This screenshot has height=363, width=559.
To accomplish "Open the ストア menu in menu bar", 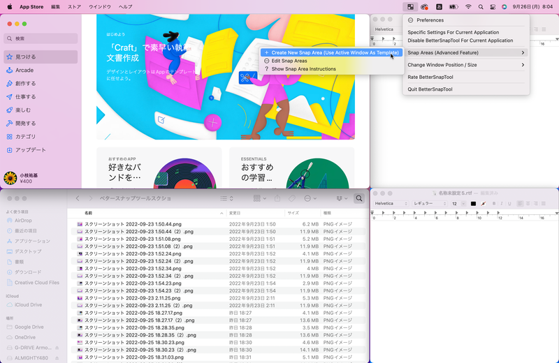I will 75,7.
